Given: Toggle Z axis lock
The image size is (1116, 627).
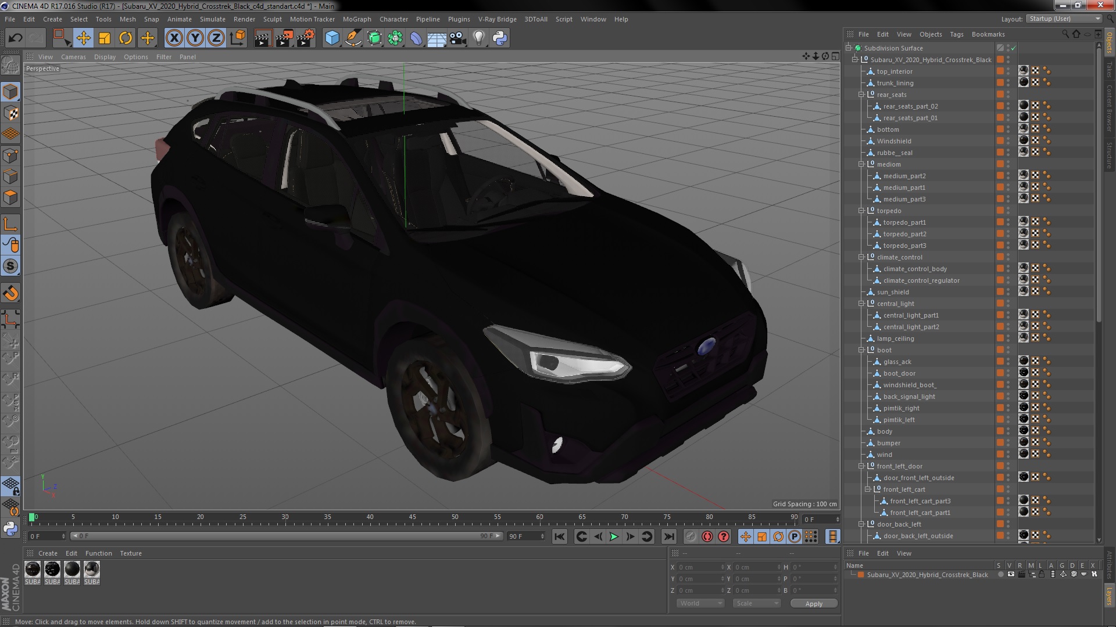Looking at the screenshot, I should pyautogui.click(x=216, y=38).
